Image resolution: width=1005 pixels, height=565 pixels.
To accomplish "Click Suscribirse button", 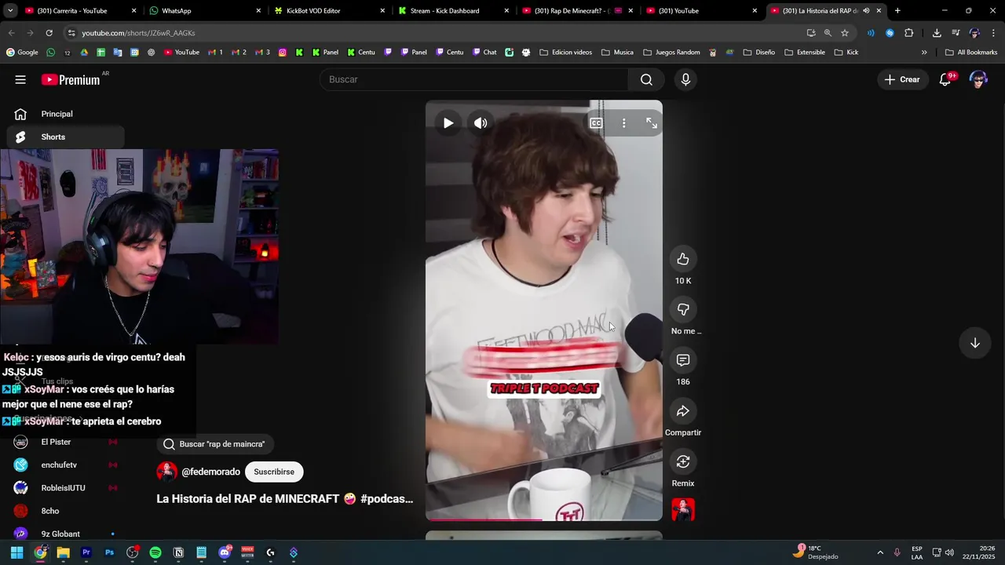I will click(x=274, y=472).
